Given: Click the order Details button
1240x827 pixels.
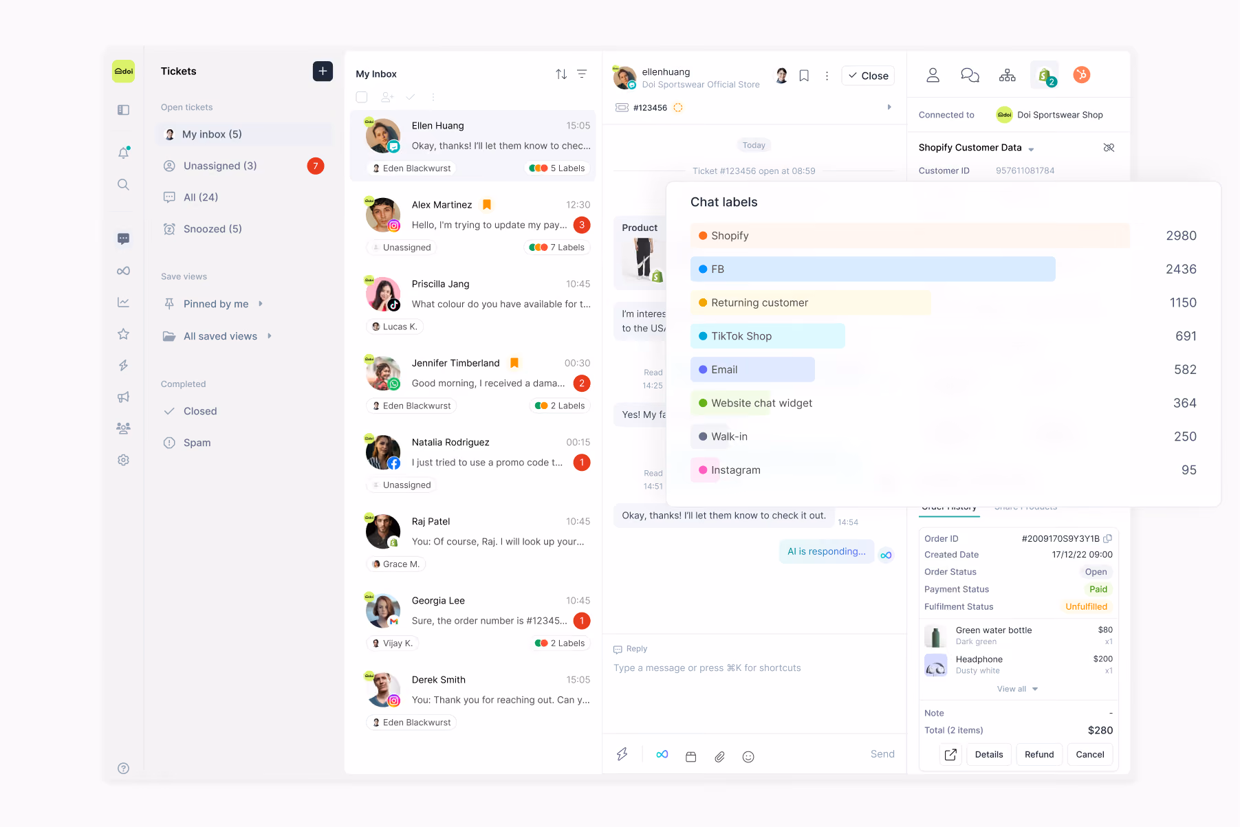Looking at the screenshot, I should coord(989,755).
